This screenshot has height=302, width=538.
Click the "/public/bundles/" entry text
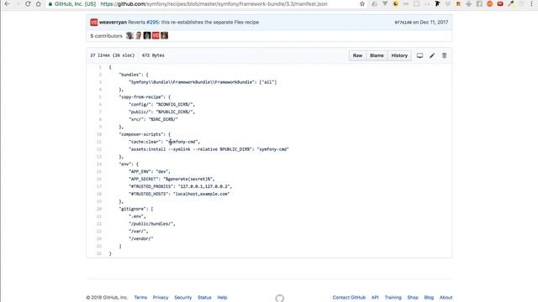coord(152,224)
